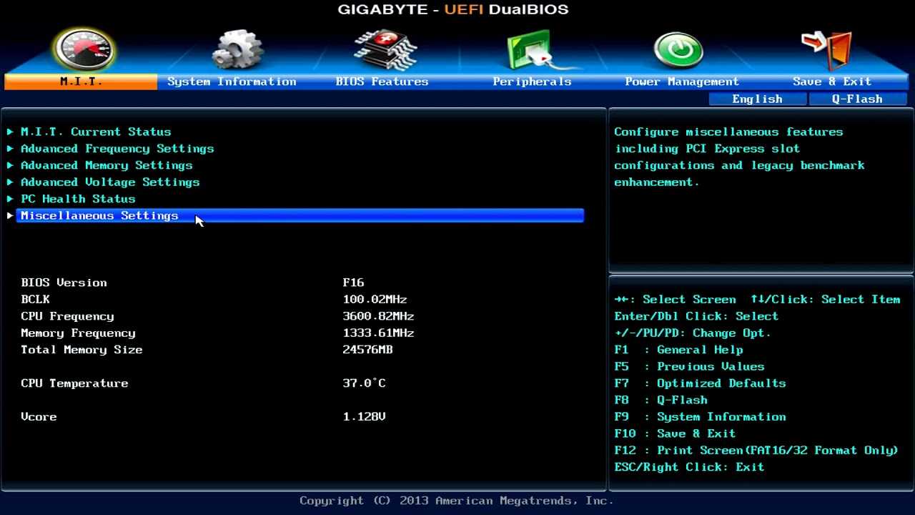Click the 3600.82MHz value
Screen dimensions: 915x515
tap(378, 316)
